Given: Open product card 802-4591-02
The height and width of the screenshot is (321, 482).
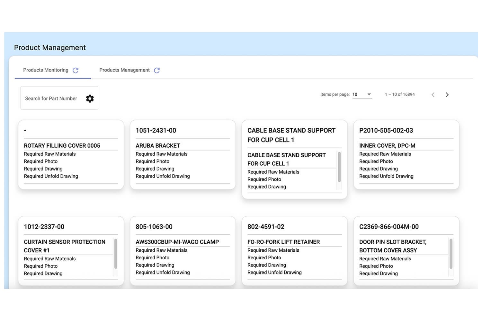Looking at the screenshot, I should pos(266,227).
